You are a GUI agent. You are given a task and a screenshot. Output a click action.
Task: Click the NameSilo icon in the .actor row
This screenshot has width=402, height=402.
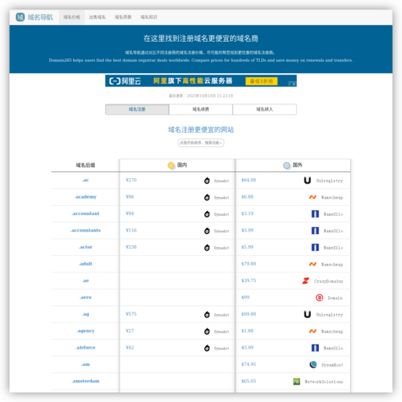tap(315, 247)
